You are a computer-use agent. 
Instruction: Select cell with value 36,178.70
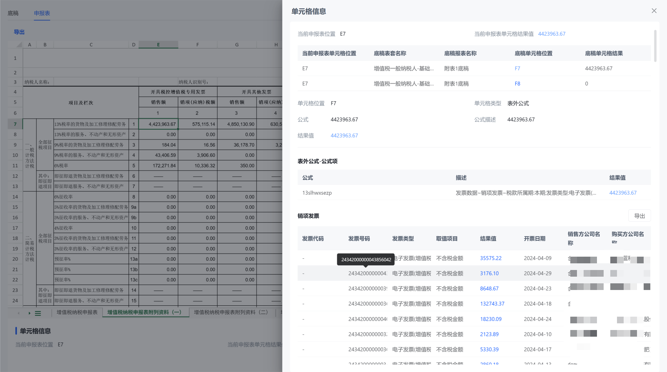[x=237, y=145]
